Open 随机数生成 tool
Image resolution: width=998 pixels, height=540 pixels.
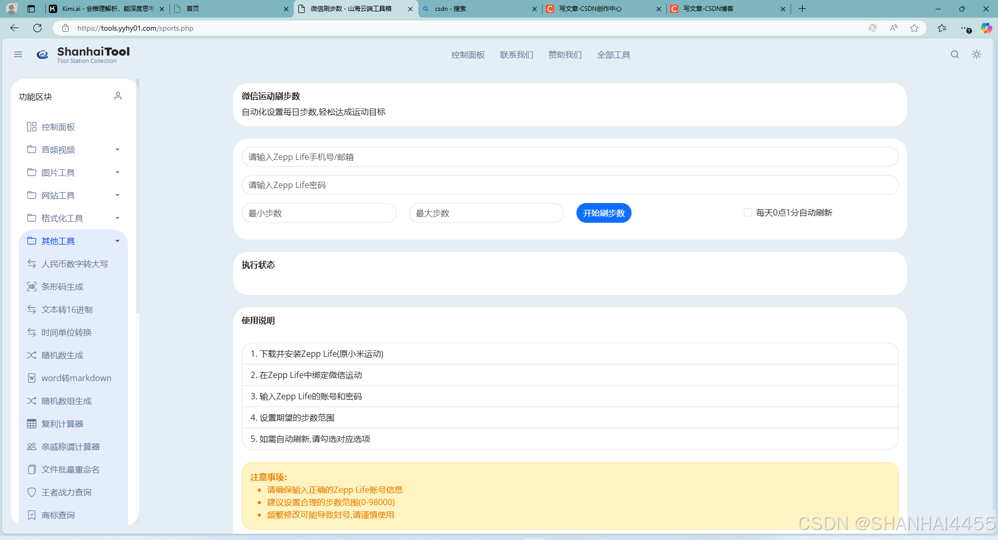[x=73, y=355]
